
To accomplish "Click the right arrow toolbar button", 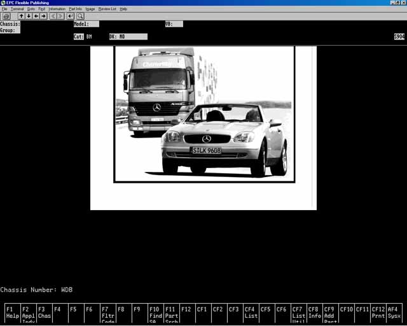I will pos(43,17).
